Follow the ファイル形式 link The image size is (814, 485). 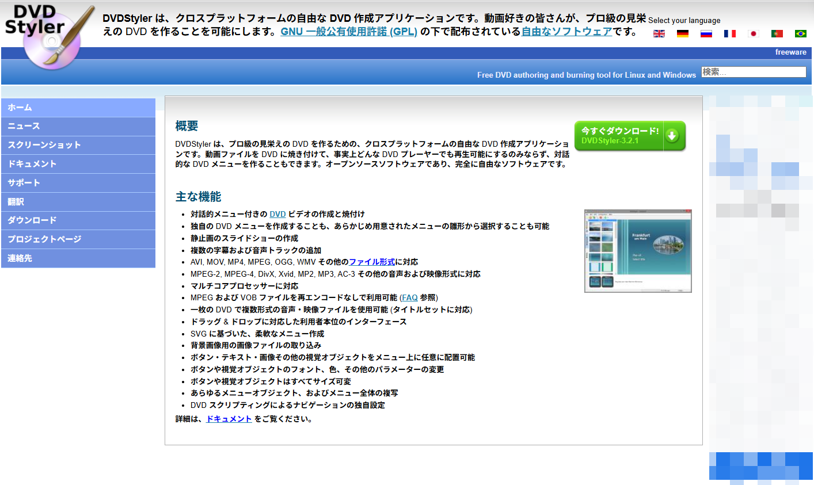click(x=372, y=262)
